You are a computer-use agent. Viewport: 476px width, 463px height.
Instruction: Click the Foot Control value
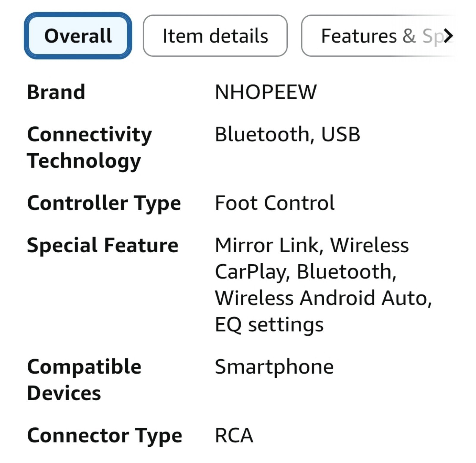click(x=275, y=203)
